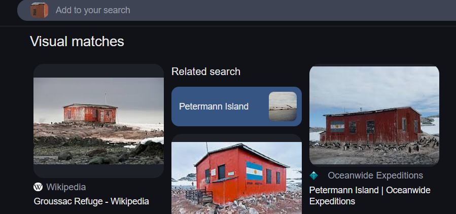Click the Oceanwide Expeditions diamond icon
This screenshot has height=214, width=456.
coord(314,176)
